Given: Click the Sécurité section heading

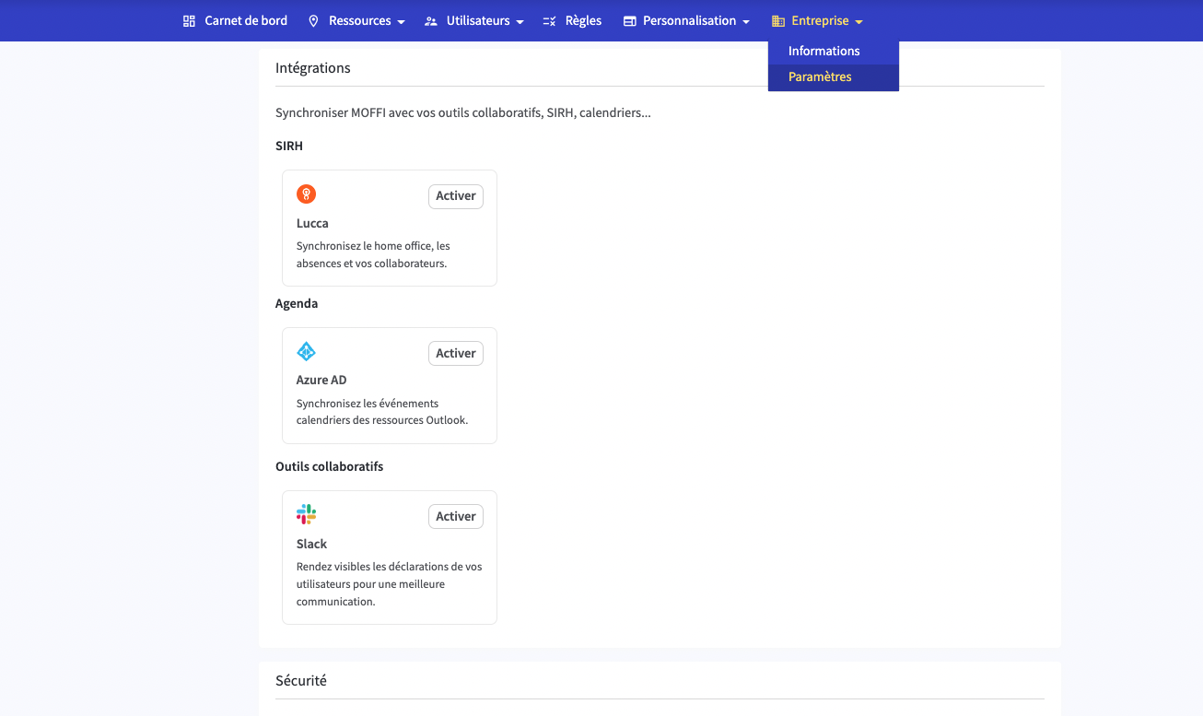Looking at the screenshot, I should click(x=301, y=681).
